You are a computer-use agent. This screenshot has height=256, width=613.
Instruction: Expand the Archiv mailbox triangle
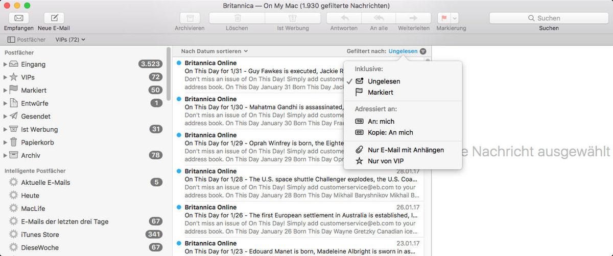point(5,155)
